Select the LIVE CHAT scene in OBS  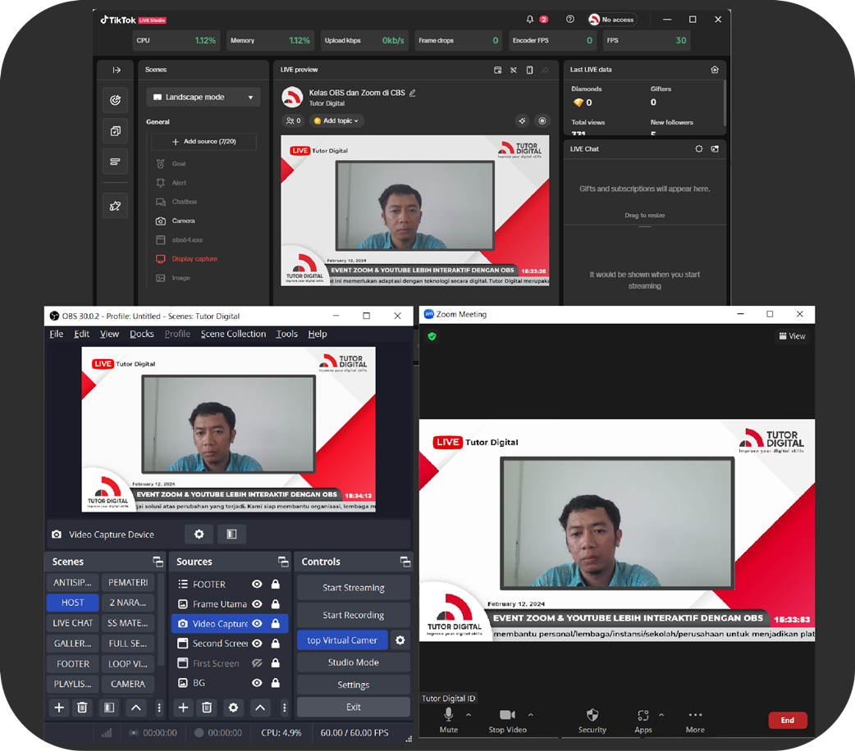tap(73, 623)
